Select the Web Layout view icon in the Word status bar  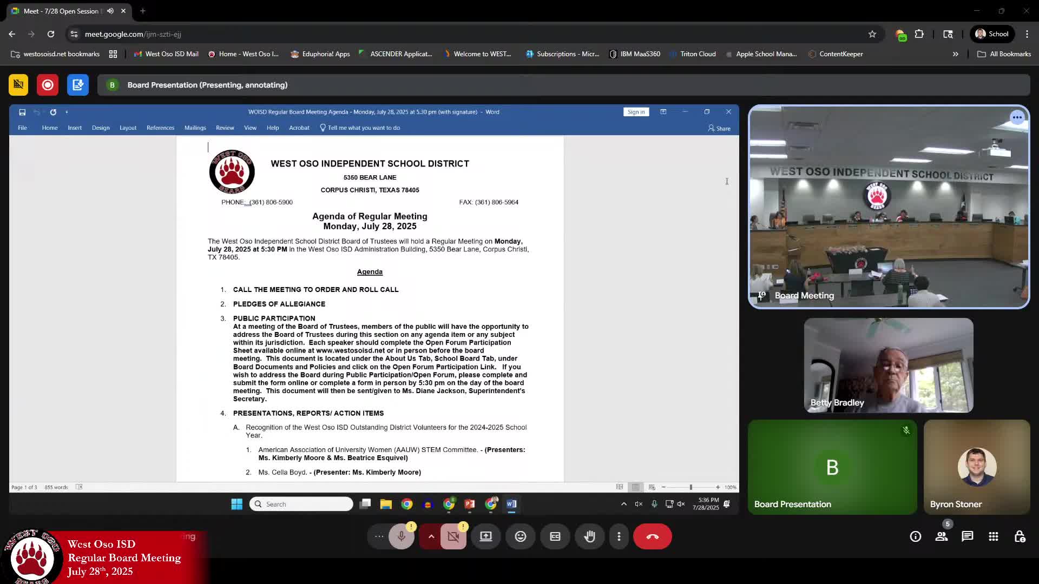tap(652, 487)
